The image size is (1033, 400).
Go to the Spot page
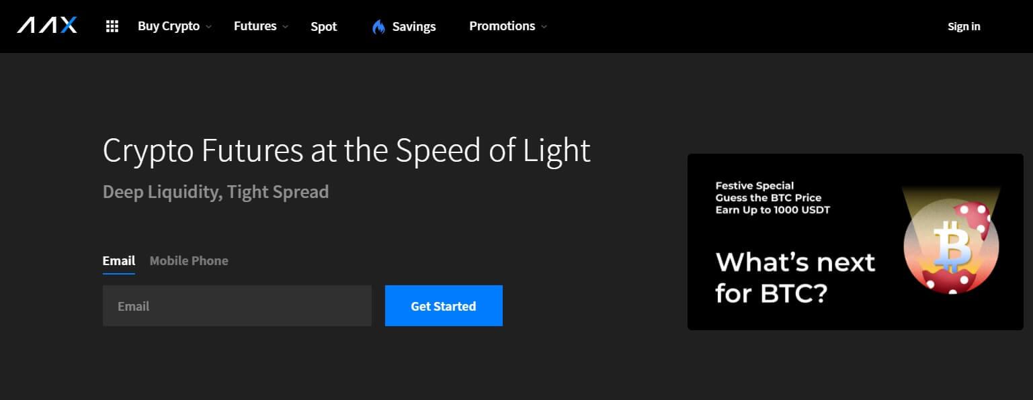tap(324, 27)
